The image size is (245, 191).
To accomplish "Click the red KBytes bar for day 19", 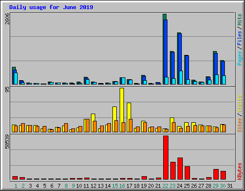I will click(144, 178).
